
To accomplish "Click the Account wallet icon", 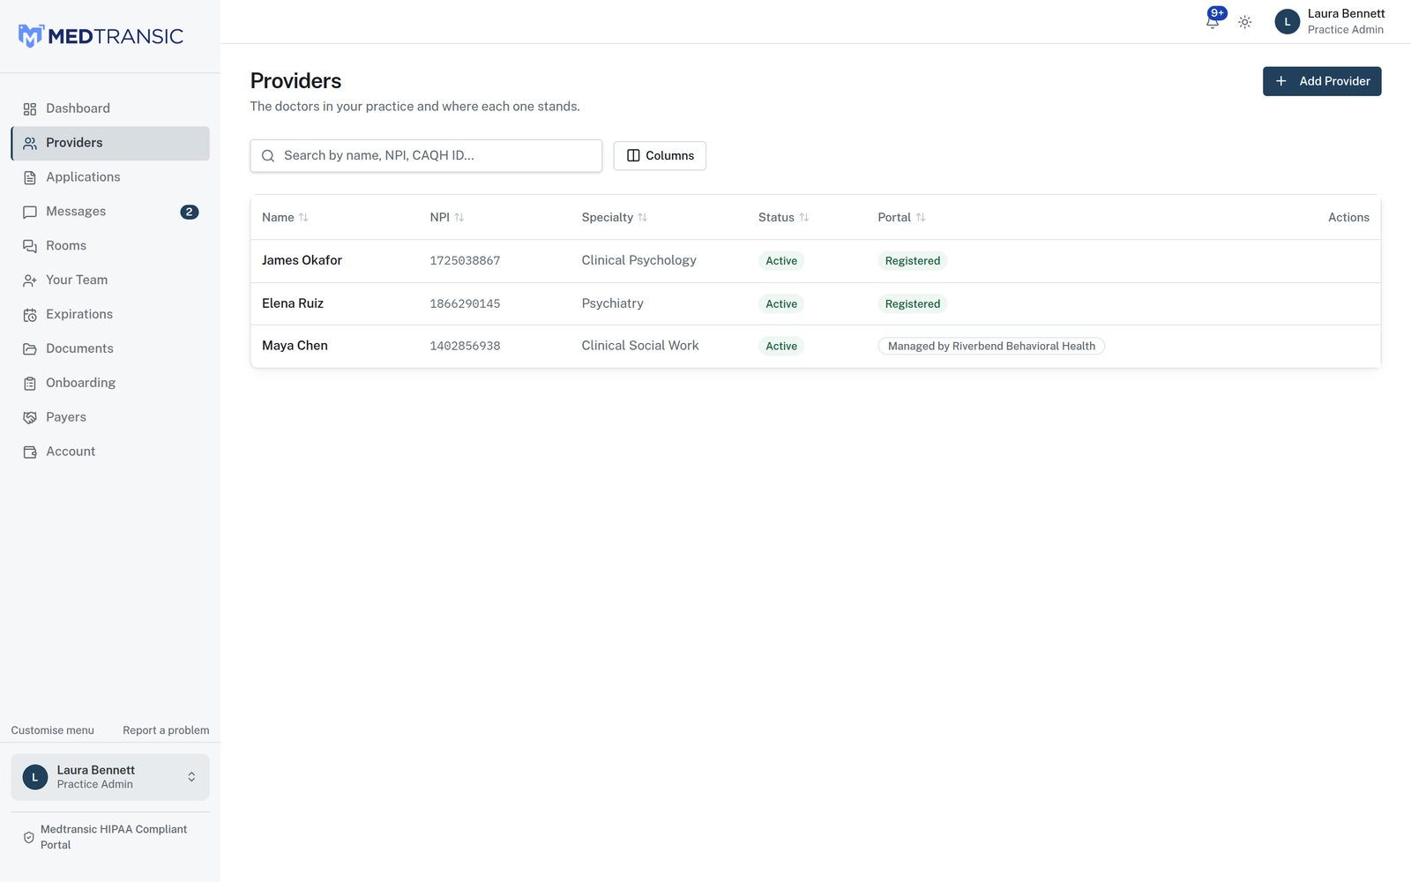I will (x=30, y=452).
